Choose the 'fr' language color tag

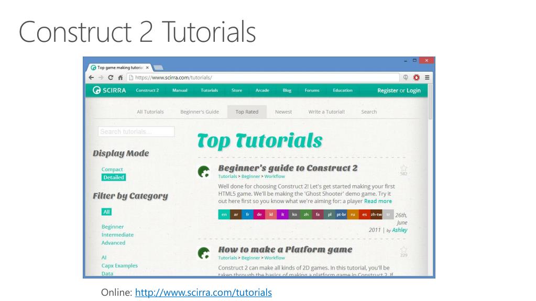(247, 215)
